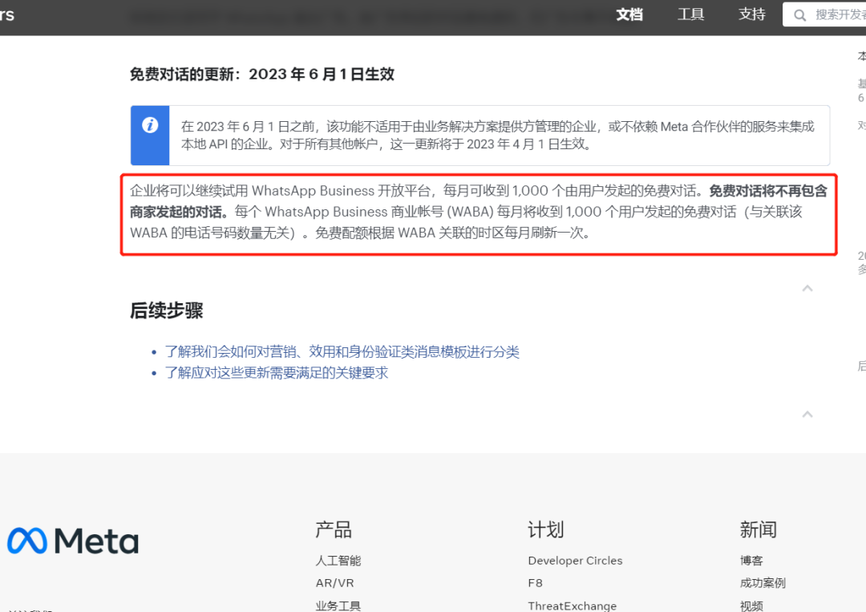866x612 pixels.
Task: Click bold text 免费对话将不再包含商家发起的对话
Action: pos(478,201)
